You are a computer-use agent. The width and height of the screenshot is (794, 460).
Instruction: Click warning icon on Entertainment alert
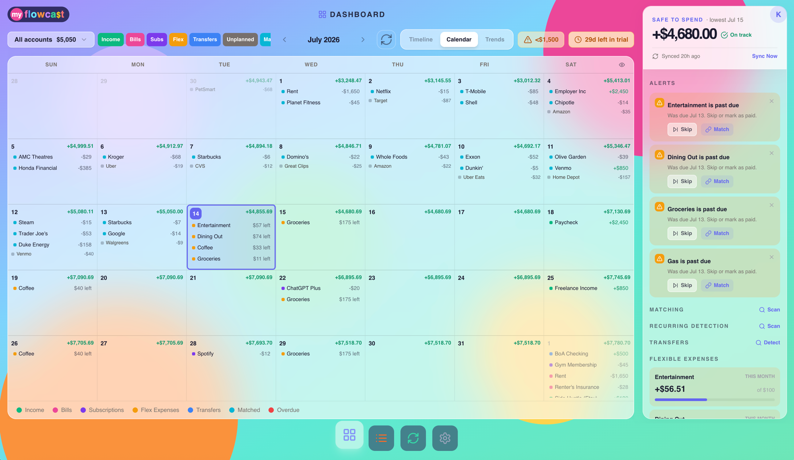[x=659, y=103]
